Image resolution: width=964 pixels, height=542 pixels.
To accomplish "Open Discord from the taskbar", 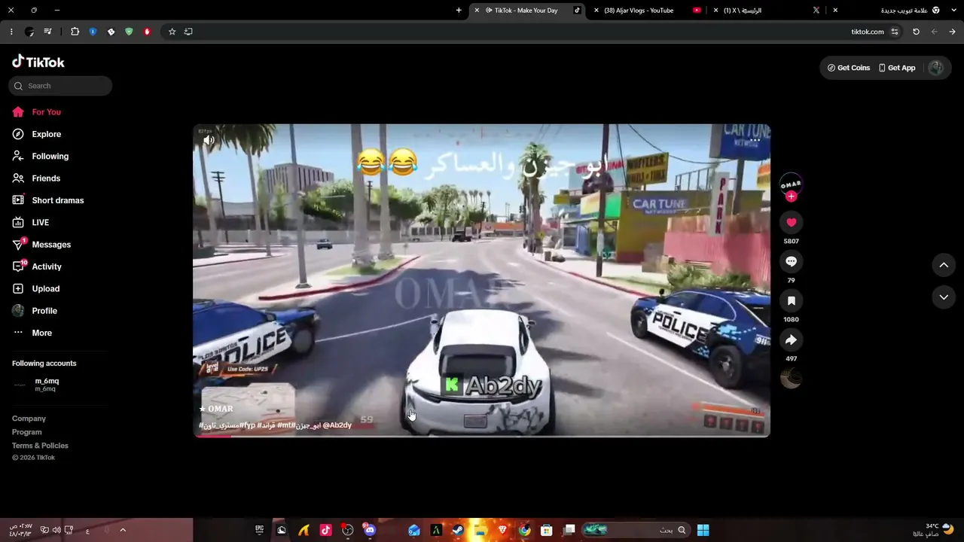I will tap(370, 530).
